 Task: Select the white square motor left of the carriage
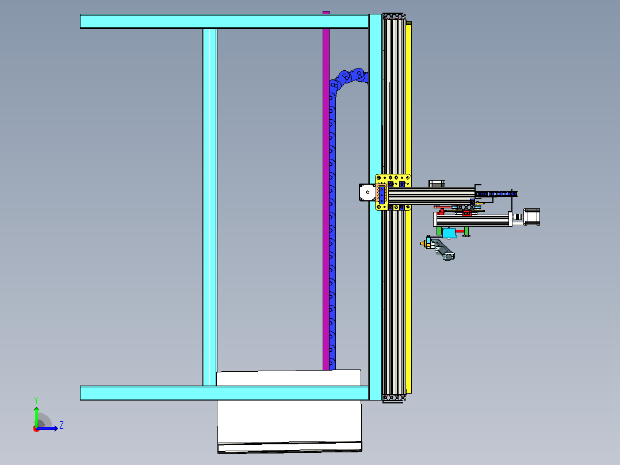click(368, 192)
